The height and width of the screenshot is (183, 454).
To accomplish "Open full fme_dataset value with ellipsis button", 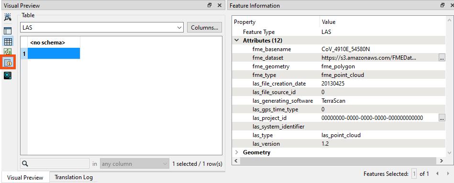I will [442, 58].
